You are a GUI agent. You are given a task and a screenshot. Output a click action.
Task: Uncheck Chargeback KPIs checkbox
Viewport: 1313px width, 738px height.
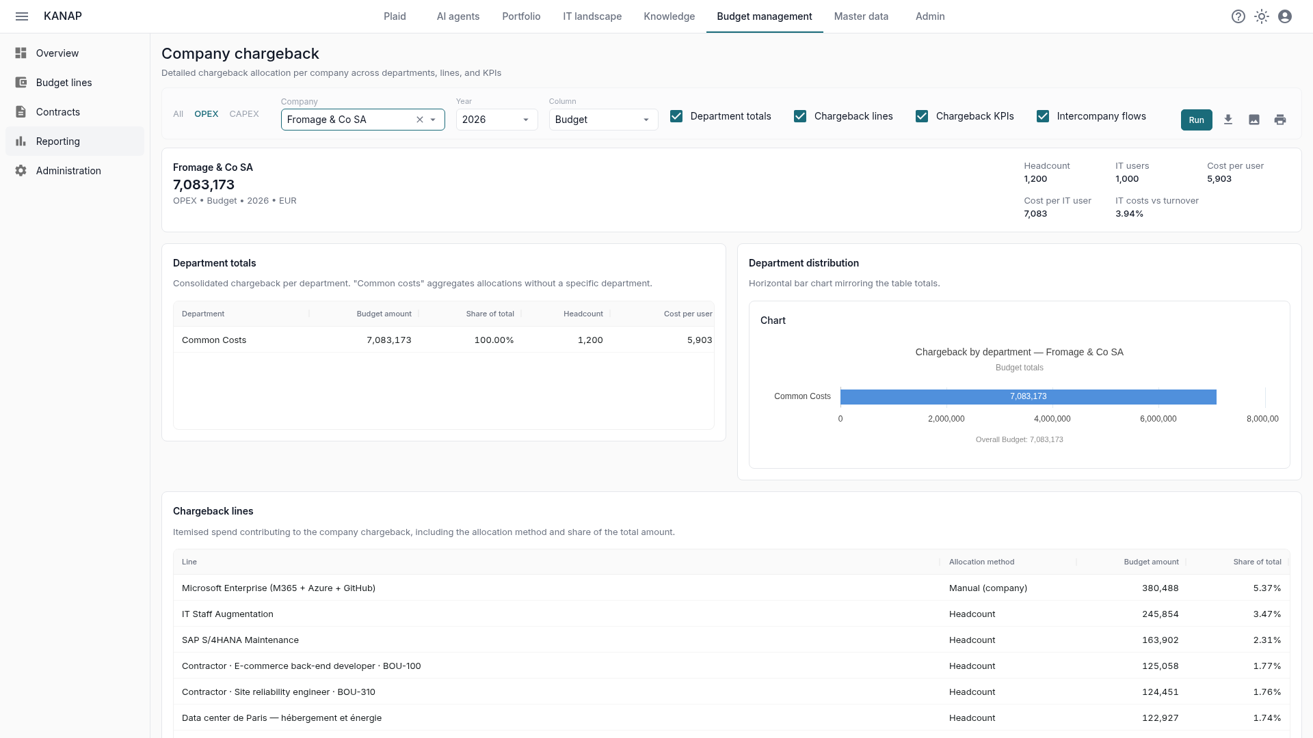922,116
